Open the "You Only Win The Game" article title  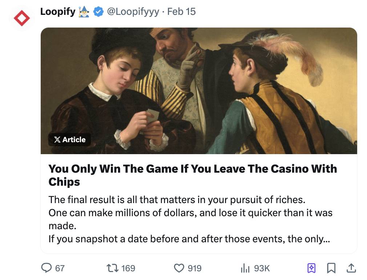[x=193, y=175]
